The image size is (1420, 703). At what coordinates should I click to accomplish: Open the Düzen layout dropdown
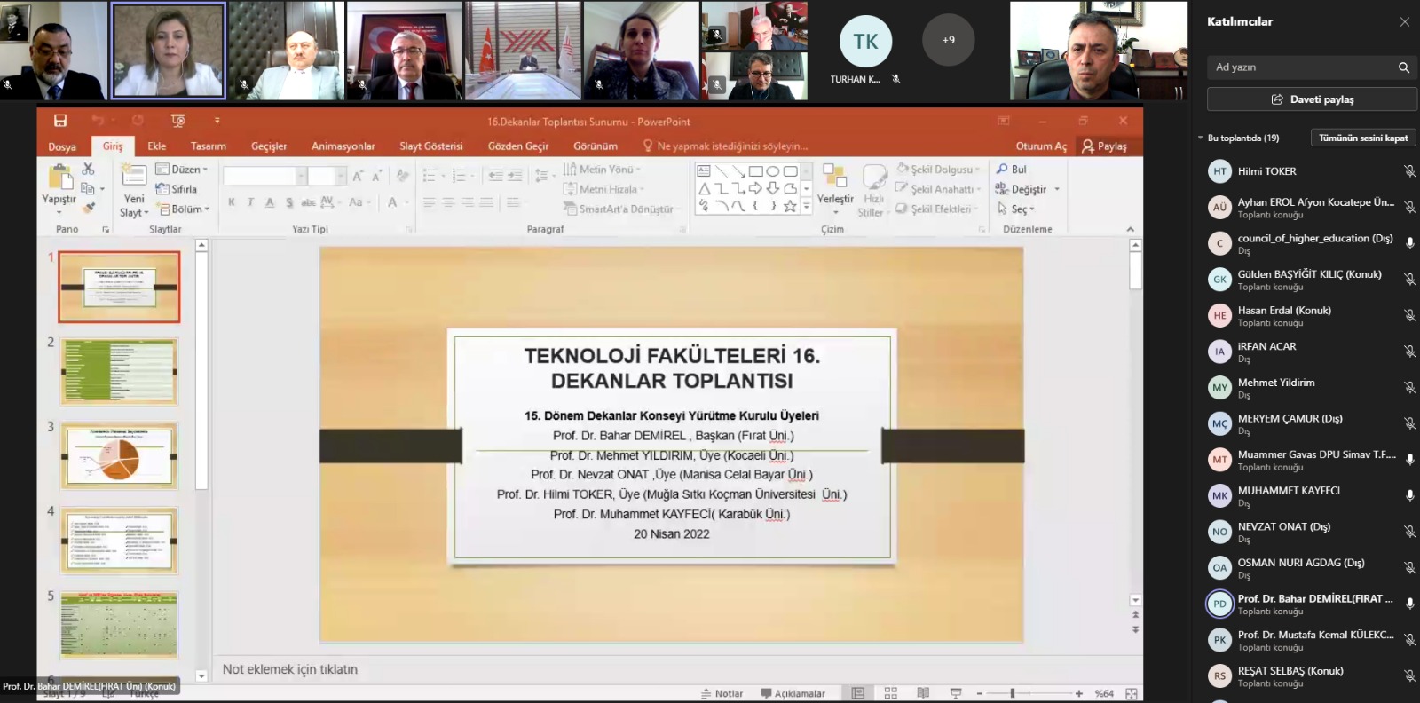(182, 169)
